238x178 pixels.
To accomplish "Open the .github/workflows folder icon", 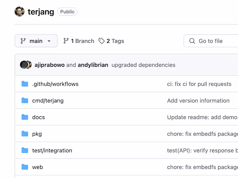I will [25, 84].
